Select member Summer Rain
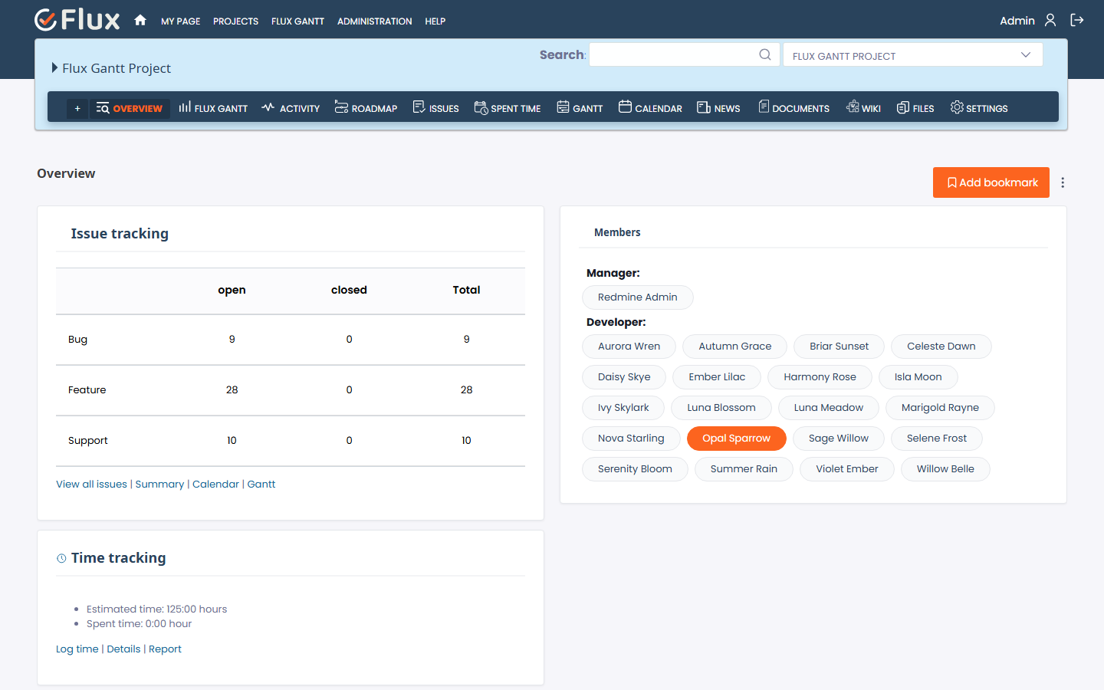 pyautogui.click(x=744, y=469)
